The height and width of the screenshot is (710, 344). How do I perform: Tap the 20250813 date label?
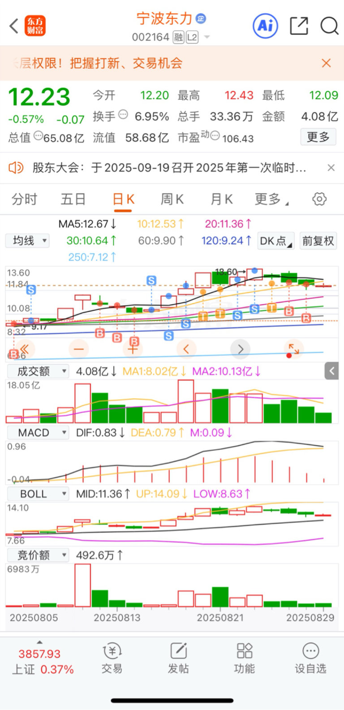click(117, 618)
